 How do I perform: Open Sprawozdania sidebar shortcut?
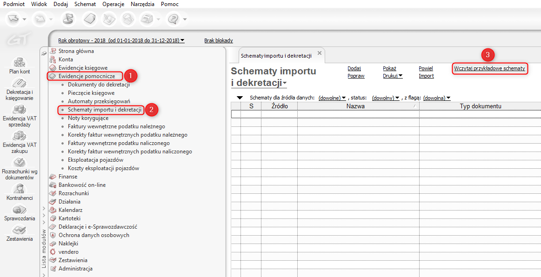coord(20,213)
